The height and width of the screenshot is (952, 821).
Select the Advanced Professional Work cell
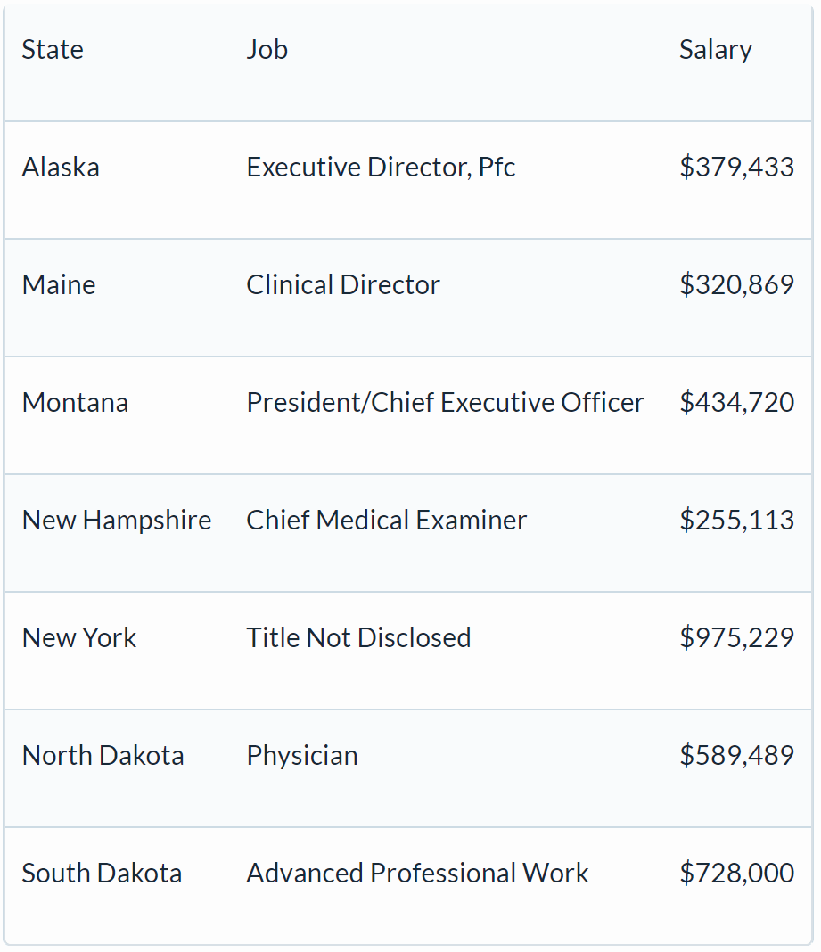417,874
